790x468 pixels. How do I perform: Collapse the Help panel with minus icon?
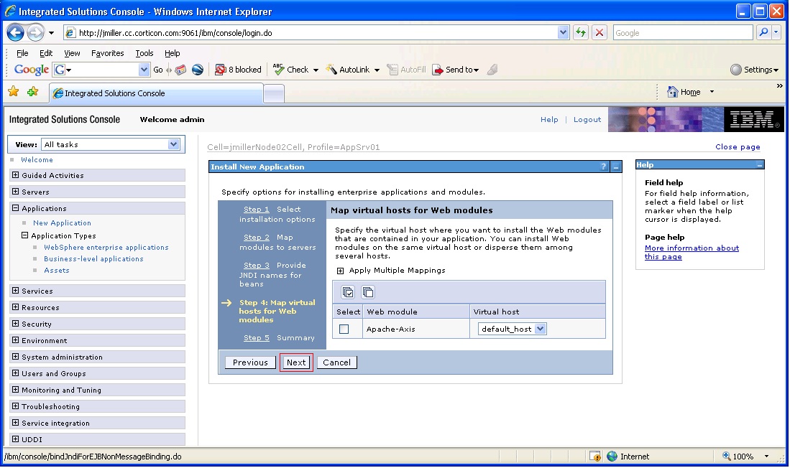[x=759, y=164]
